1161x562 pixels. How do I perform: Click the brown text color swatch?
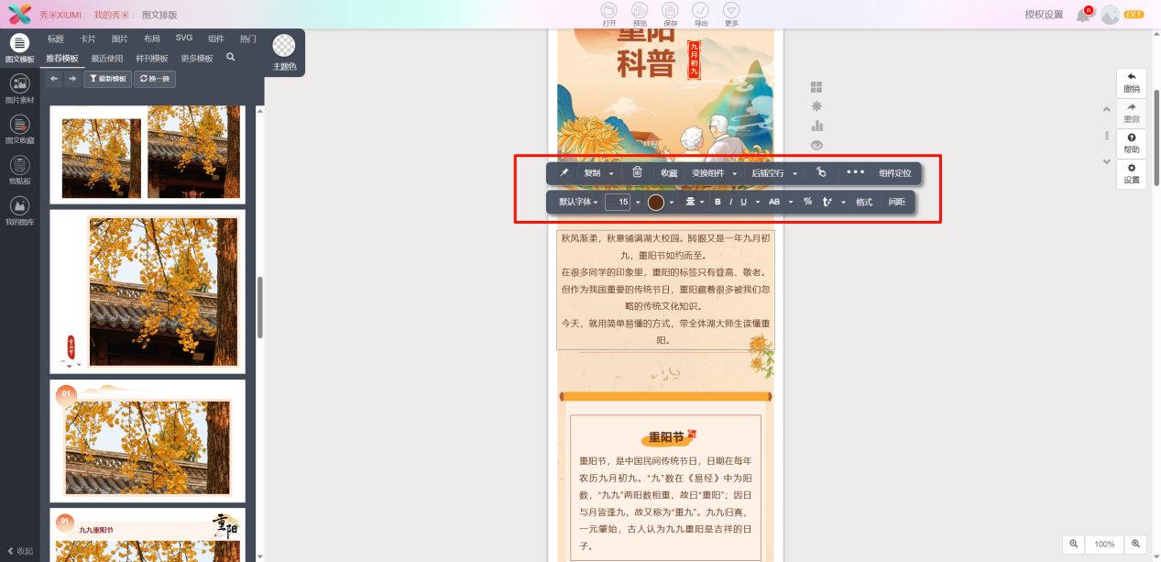(x=656, y=202)
